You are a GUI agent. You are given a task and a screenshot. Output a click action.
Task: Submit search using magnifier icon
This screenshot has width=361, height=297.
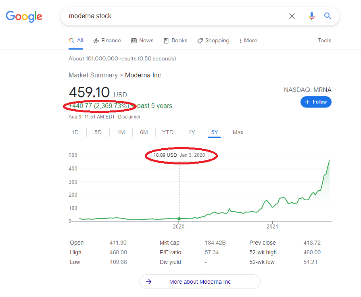tap(328, 16)
